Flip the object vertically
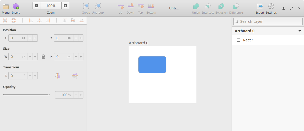Screen dimensions: 304x131 (x=75, y=76)
